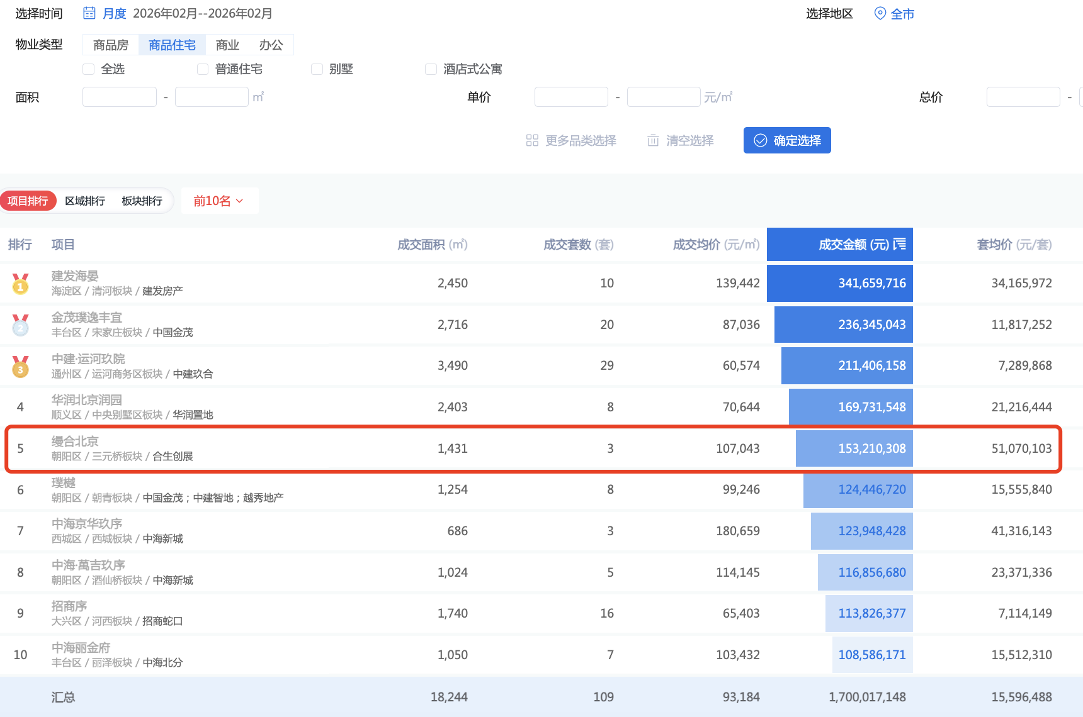Open the 全市 region selector
Viewport: 1083px width, 717px height.
tap(902, 14)
